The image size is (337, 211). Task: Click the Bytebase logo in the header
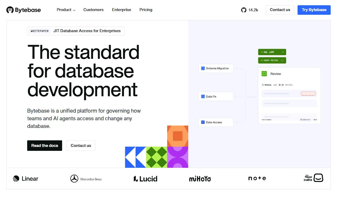(x=24, y=10)
